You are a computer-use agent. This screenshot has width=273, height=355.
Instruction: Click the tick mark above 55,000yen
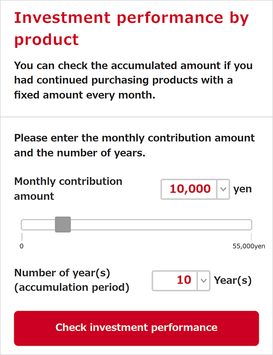pyautogui.click(x=251, y=237)
